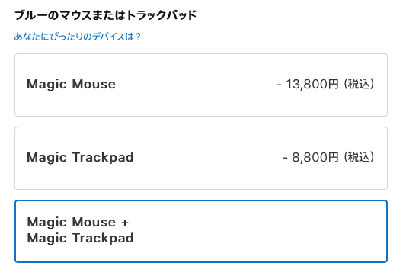
Task: Click the 'Magic Mouse' label in first card
Action: 71,85
